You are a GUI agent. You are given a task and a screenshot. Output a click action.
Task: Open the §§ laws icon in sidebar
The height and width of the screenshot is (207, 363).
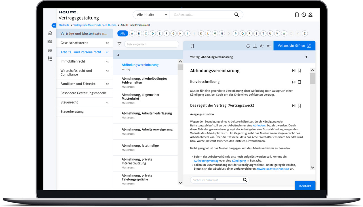pyautogui.click(x=50, y=50)
